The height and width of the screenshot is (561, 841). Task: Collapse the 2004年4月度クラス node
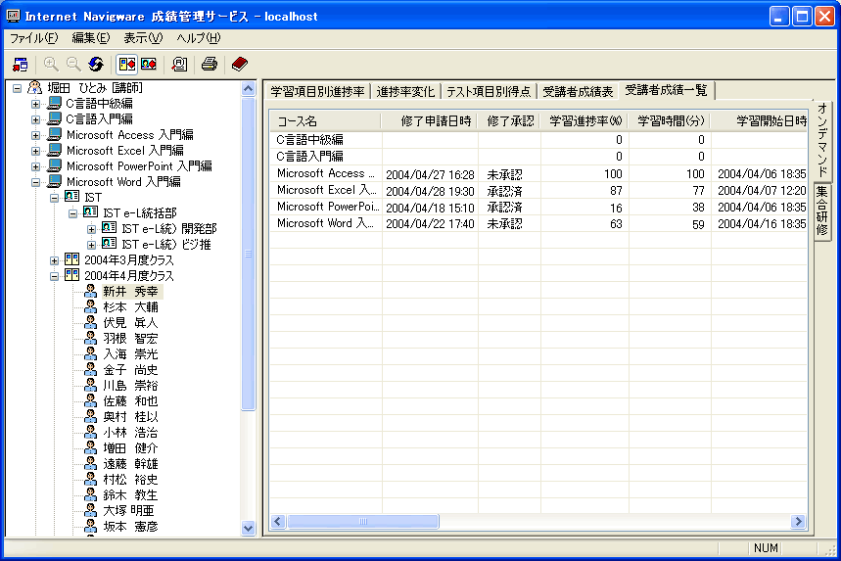[x=54, y=276]
